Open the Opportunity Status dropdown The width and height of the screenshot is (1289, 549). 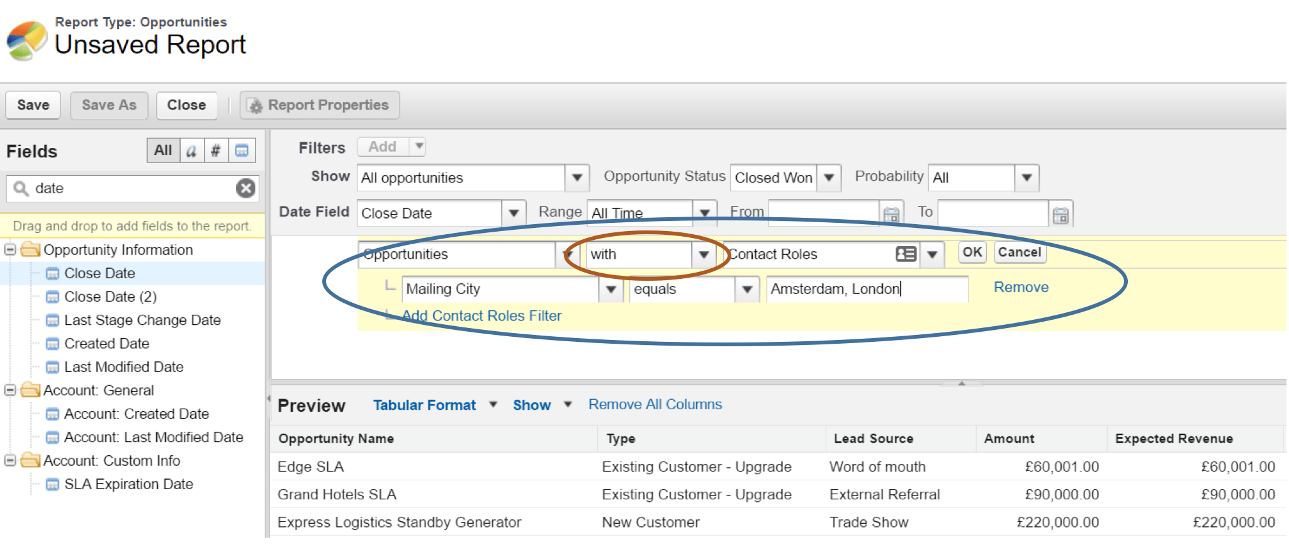pyautogui.click(x=829, y=178)
